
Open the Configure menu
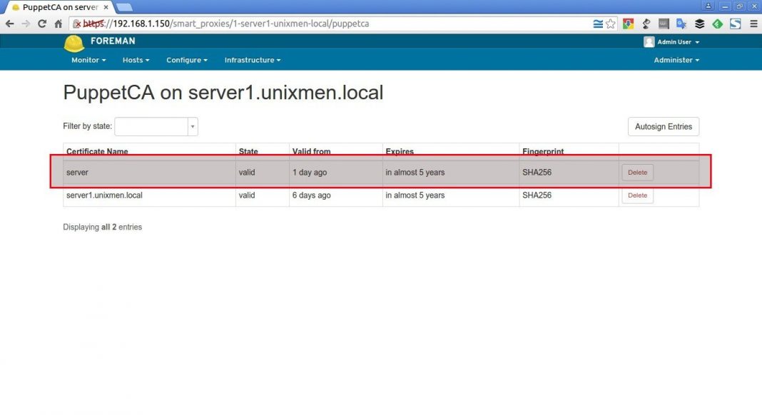(187, 60)
